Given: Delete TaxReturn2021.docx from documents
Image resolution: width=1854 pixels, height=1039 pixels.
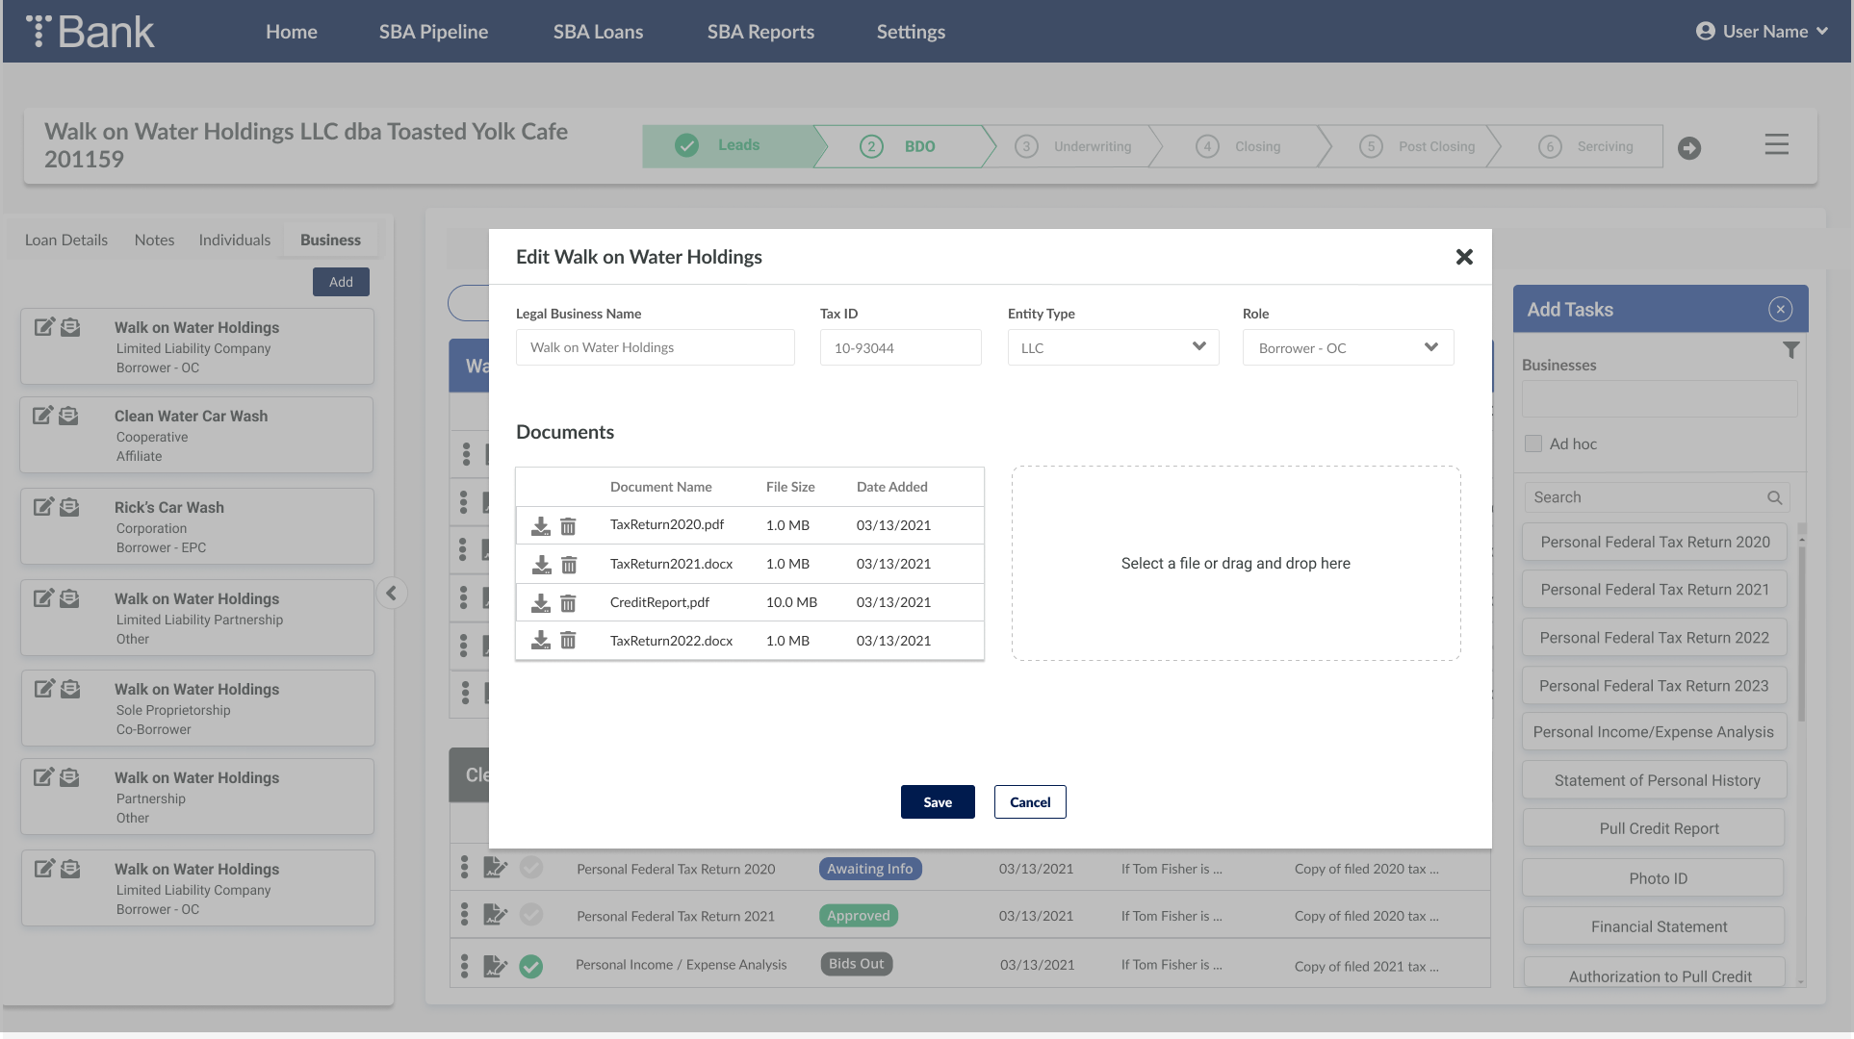Looking at the screenshot, I should point(569,565).
